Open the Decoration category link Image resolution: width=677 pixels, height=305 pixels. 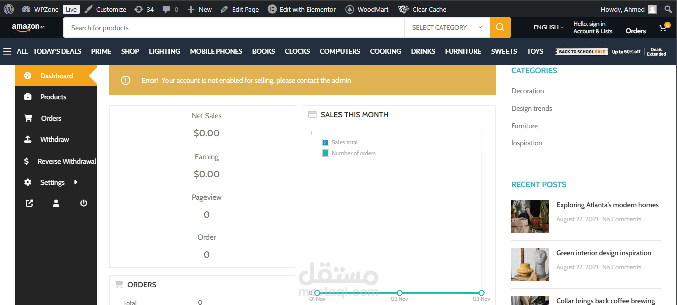pos(528,91)
